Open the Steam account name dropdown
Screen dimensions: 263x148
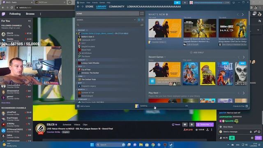pyautogui.click(x=210, y=2)
